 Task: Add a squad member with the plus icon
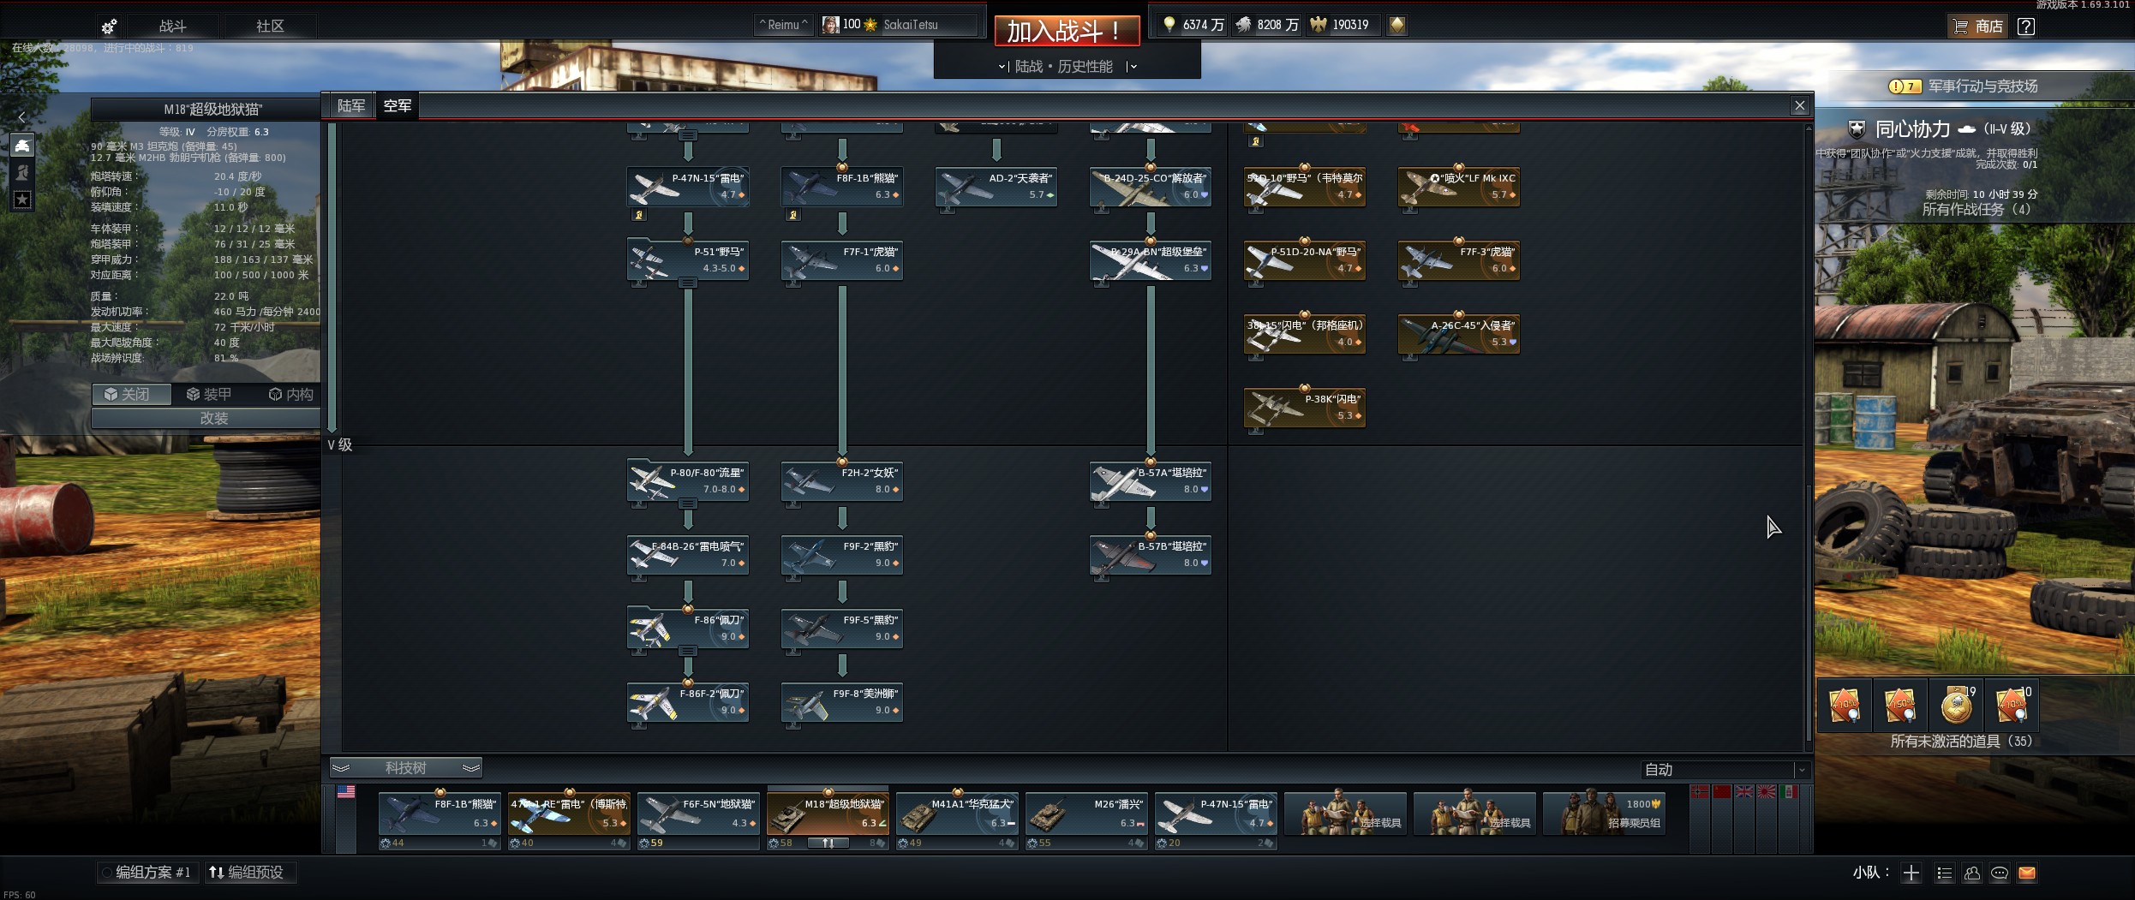coord(1911,873)
